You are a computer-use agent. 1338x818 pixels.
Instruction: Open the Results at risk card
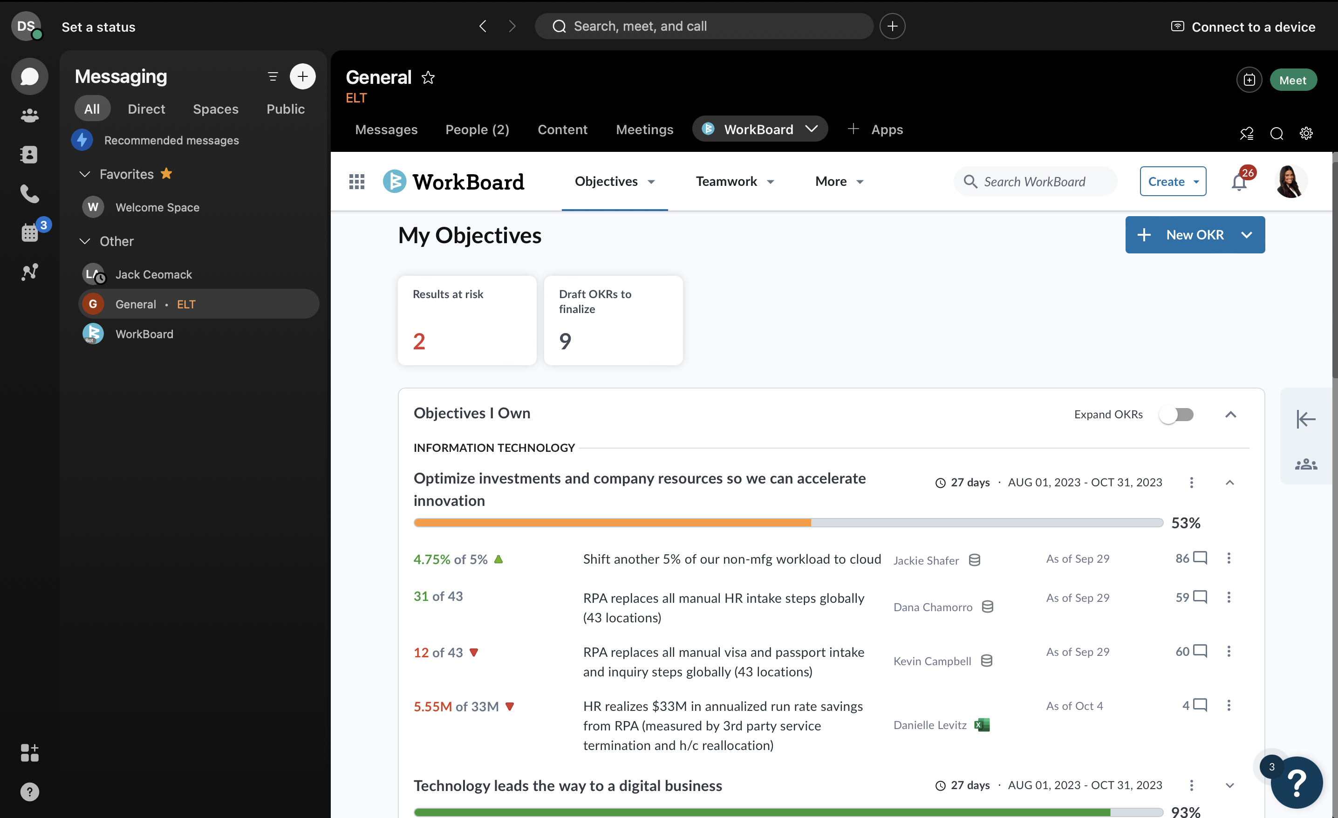coord(467,320)
